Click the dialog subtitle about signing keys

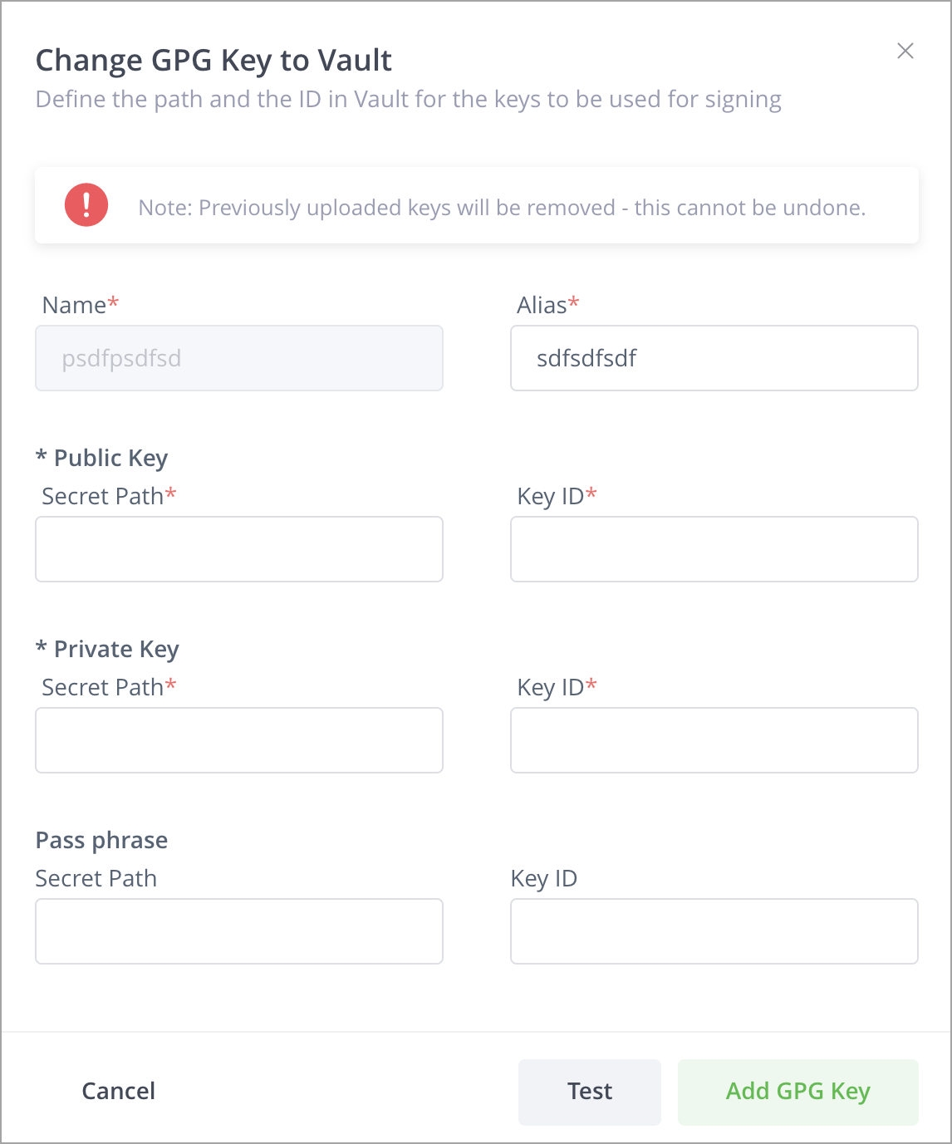coord(408,100)
